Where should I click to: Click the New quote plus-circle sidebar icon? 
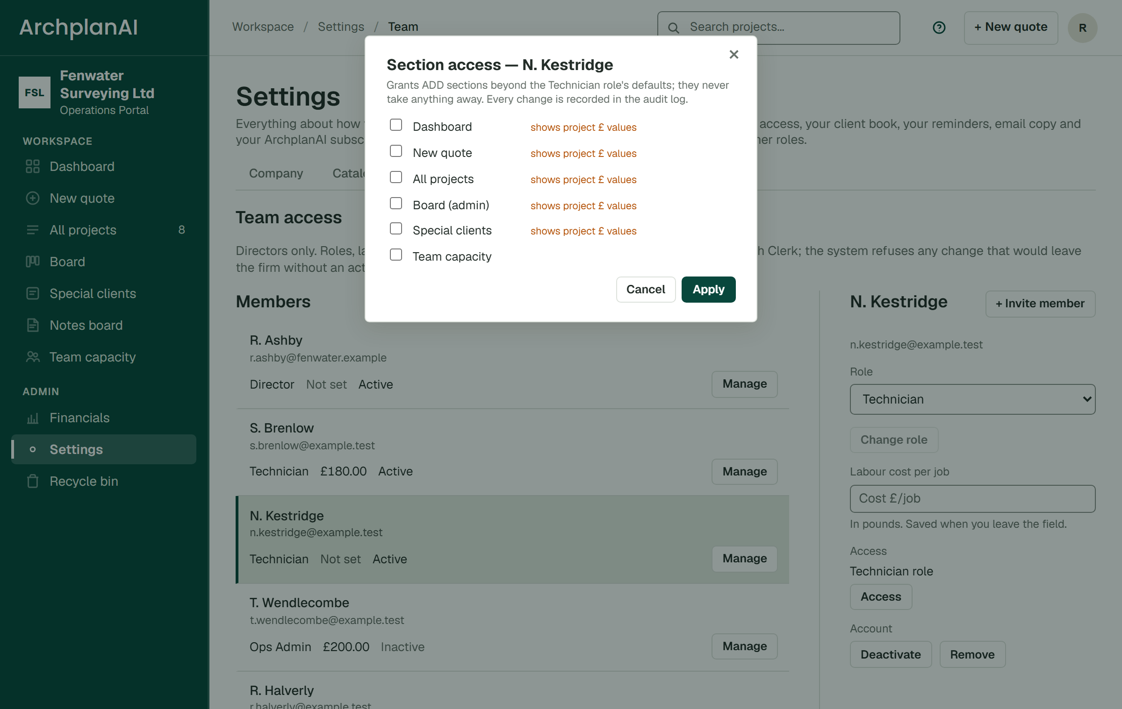(33, 198)
